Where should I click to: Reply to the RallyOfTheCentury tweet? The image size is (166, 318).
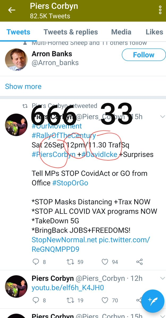tap(36, 262)
